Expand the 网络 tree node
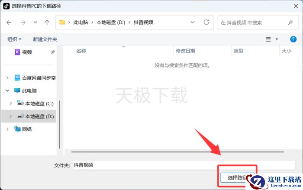The height and width of the screenshot is (190, 303). (7, 129)
